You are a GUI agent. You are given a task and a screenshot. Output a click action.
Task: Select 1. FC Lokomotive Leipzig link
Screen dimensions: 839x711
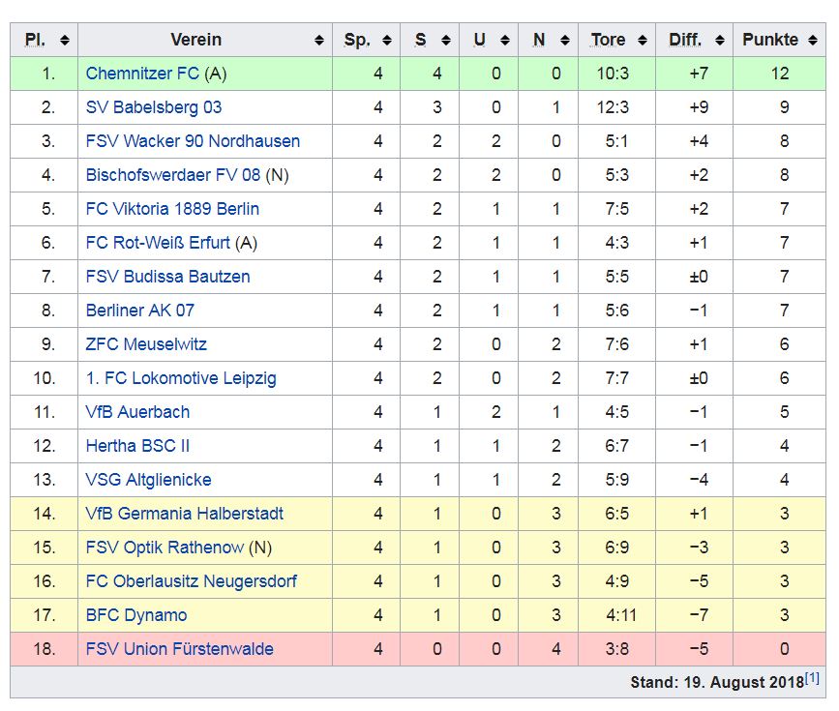(x=180, y=378)
